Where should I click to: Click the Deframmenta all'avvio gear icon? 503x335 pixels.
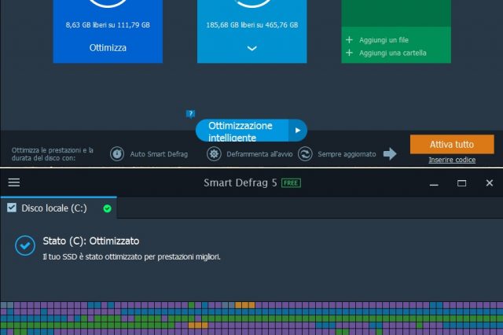click(x=214, y=154)
